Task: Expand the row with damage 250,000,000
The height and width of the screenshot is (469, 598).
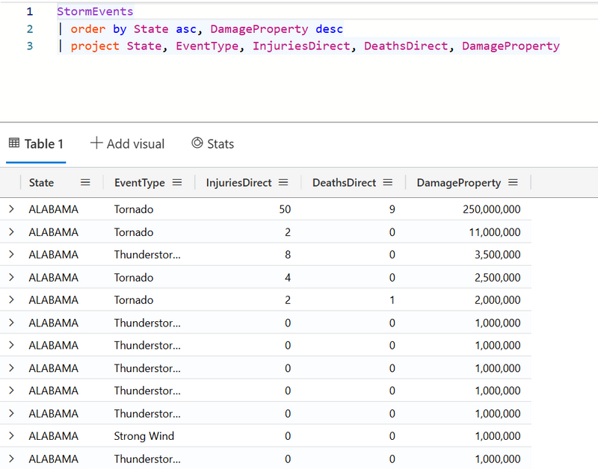Action: [x=11, y=209]
